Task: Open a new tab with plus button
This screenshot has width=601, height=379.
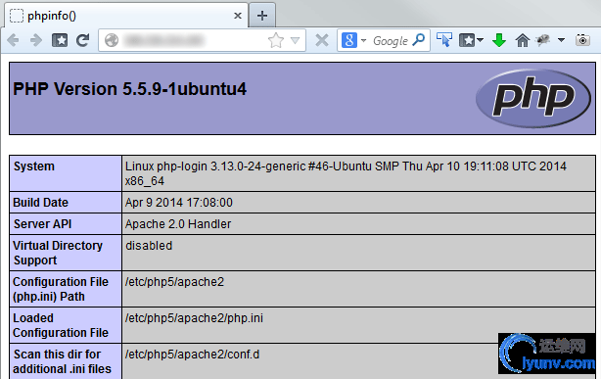Action: (x=262, y=16)
